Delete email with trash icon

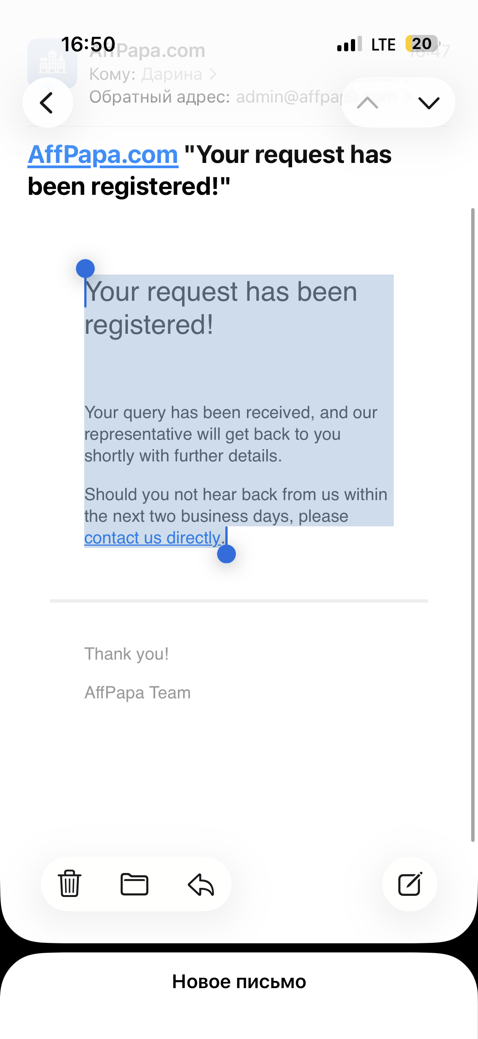(70, 883)
